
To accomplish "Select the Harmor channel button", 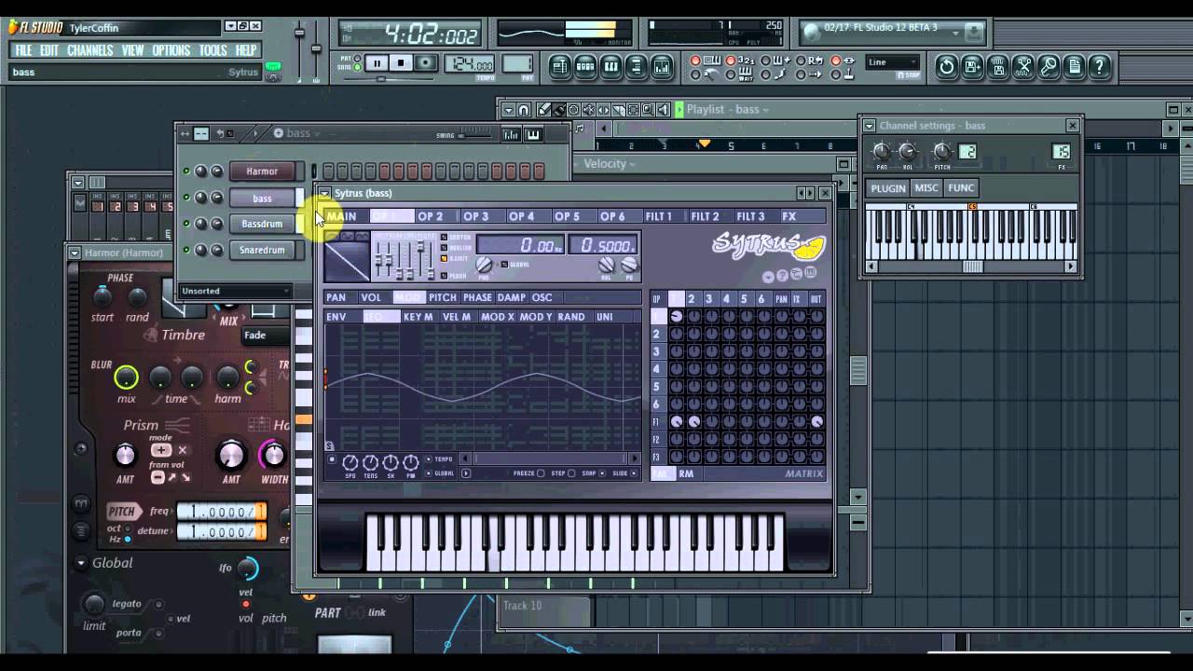I will pyautogui.click(x=262, y=171).
